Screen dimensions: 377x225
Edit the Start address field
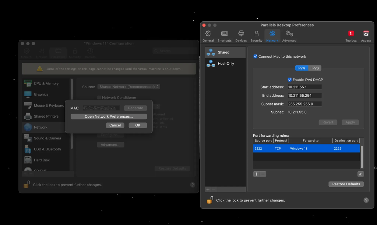(304, 87)
